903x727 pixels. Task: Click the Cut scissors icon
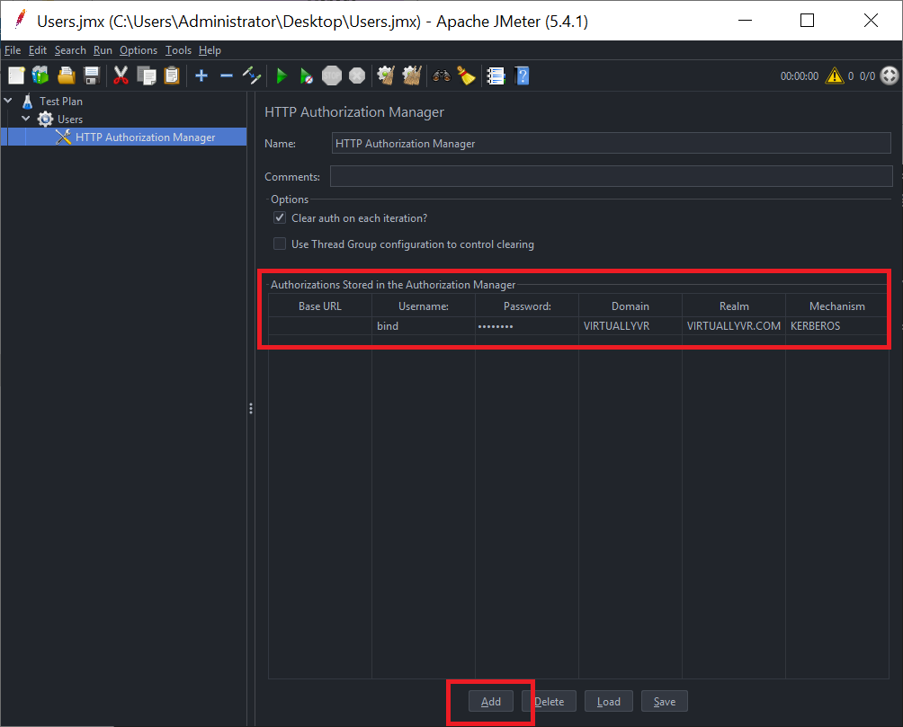point(121,75)
